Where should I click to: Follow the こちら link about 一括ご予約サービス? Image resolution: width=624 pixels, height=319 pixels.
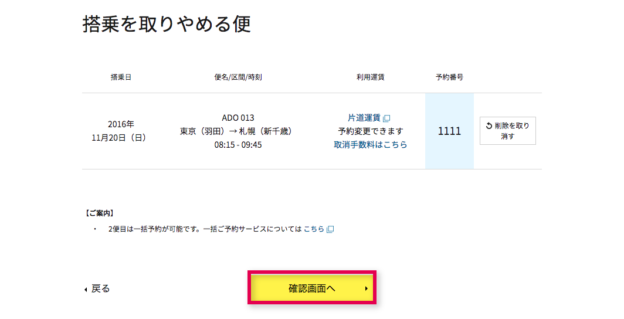click(x=314, y=229)
